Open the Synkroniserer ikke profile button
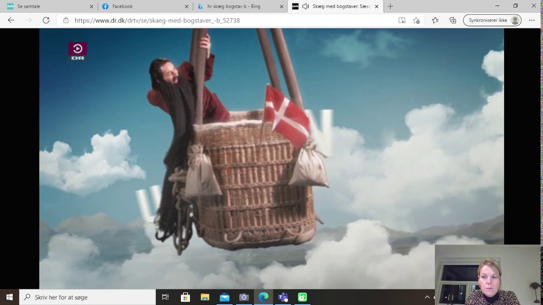Viewport: 543px width, 305px height. (x=492, y=20)
